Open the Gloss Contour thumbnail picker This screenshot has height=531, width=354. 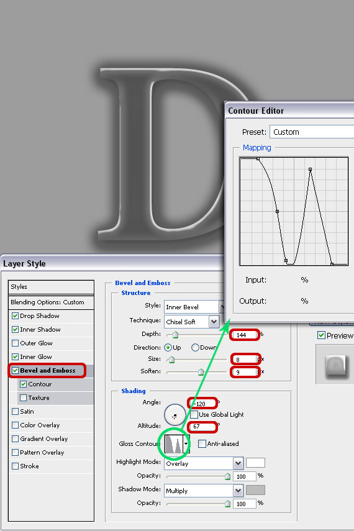click(x=174, y=443)
